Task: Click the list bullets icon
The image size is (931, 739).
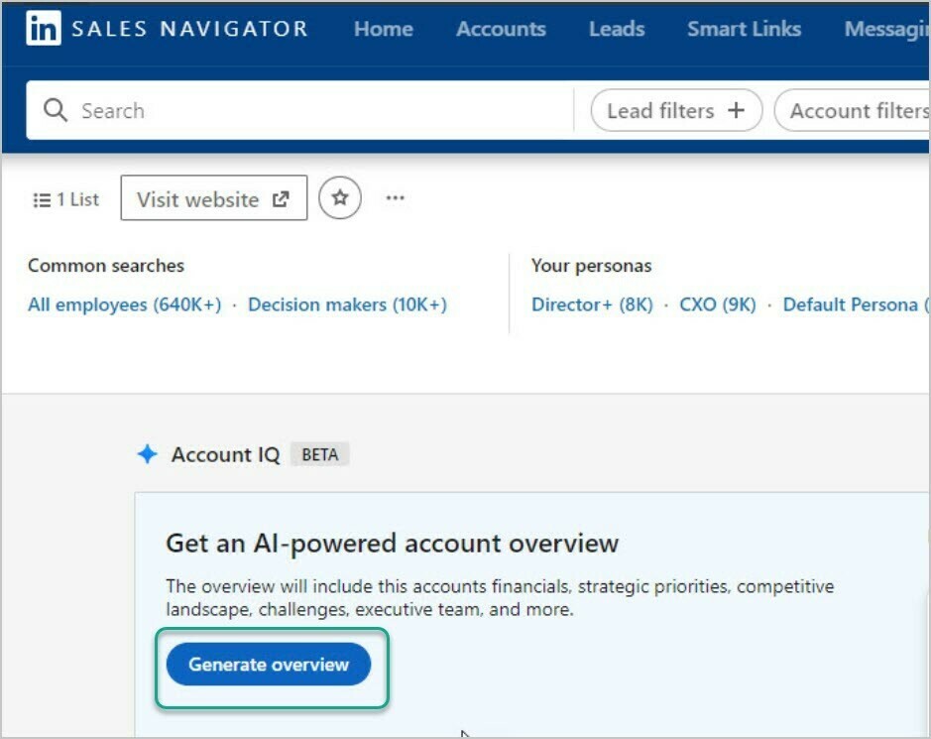Action: 42,200
